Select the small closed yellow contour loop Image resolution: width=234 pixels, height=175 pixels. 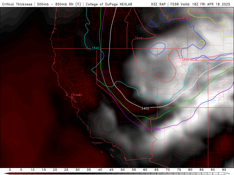[x=202, y=42]
